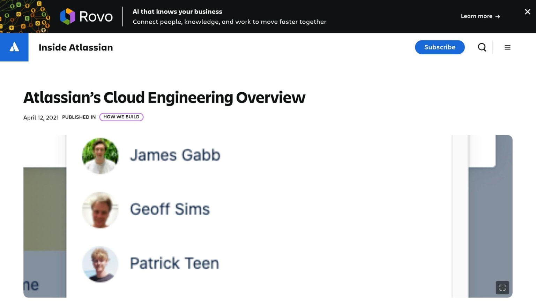Open the Inside Atlassian blog title
Screen dimensions: 536x301
(x=76, y=47)
